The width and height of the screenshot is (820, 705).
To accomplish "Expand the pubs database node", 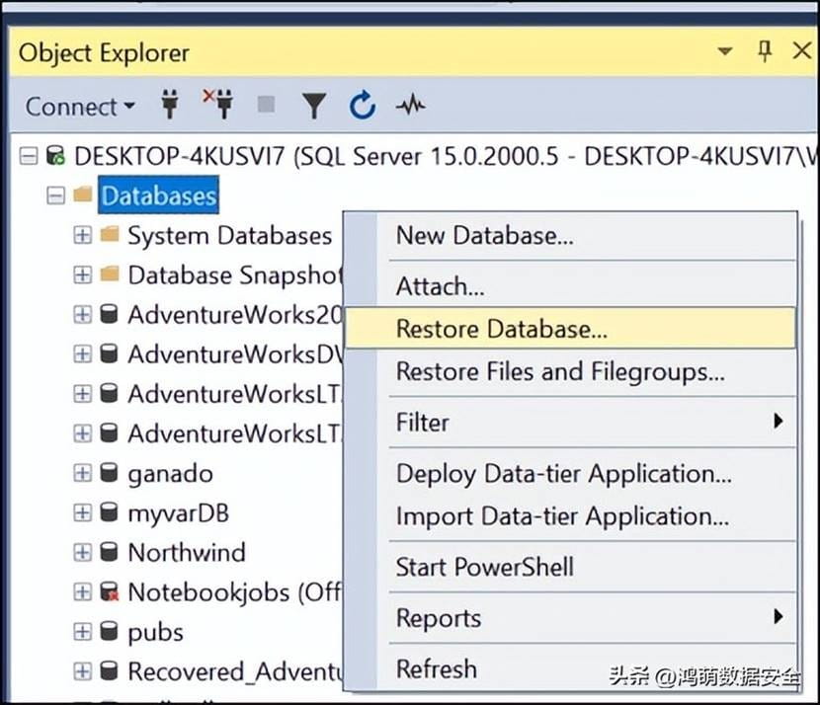I will pos(83,632).
